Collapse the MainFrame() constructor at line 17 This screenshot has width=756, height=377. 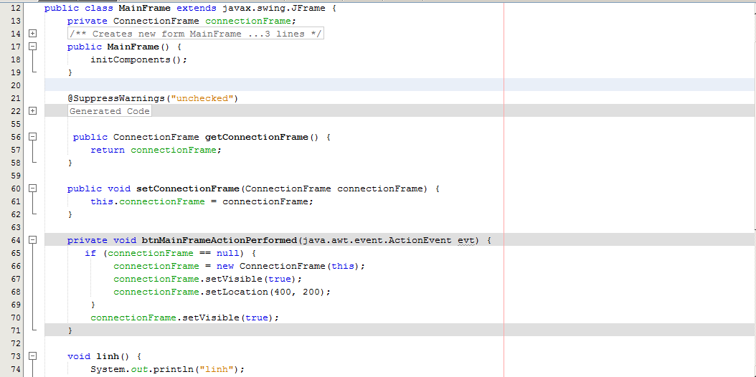pos(32,47)
